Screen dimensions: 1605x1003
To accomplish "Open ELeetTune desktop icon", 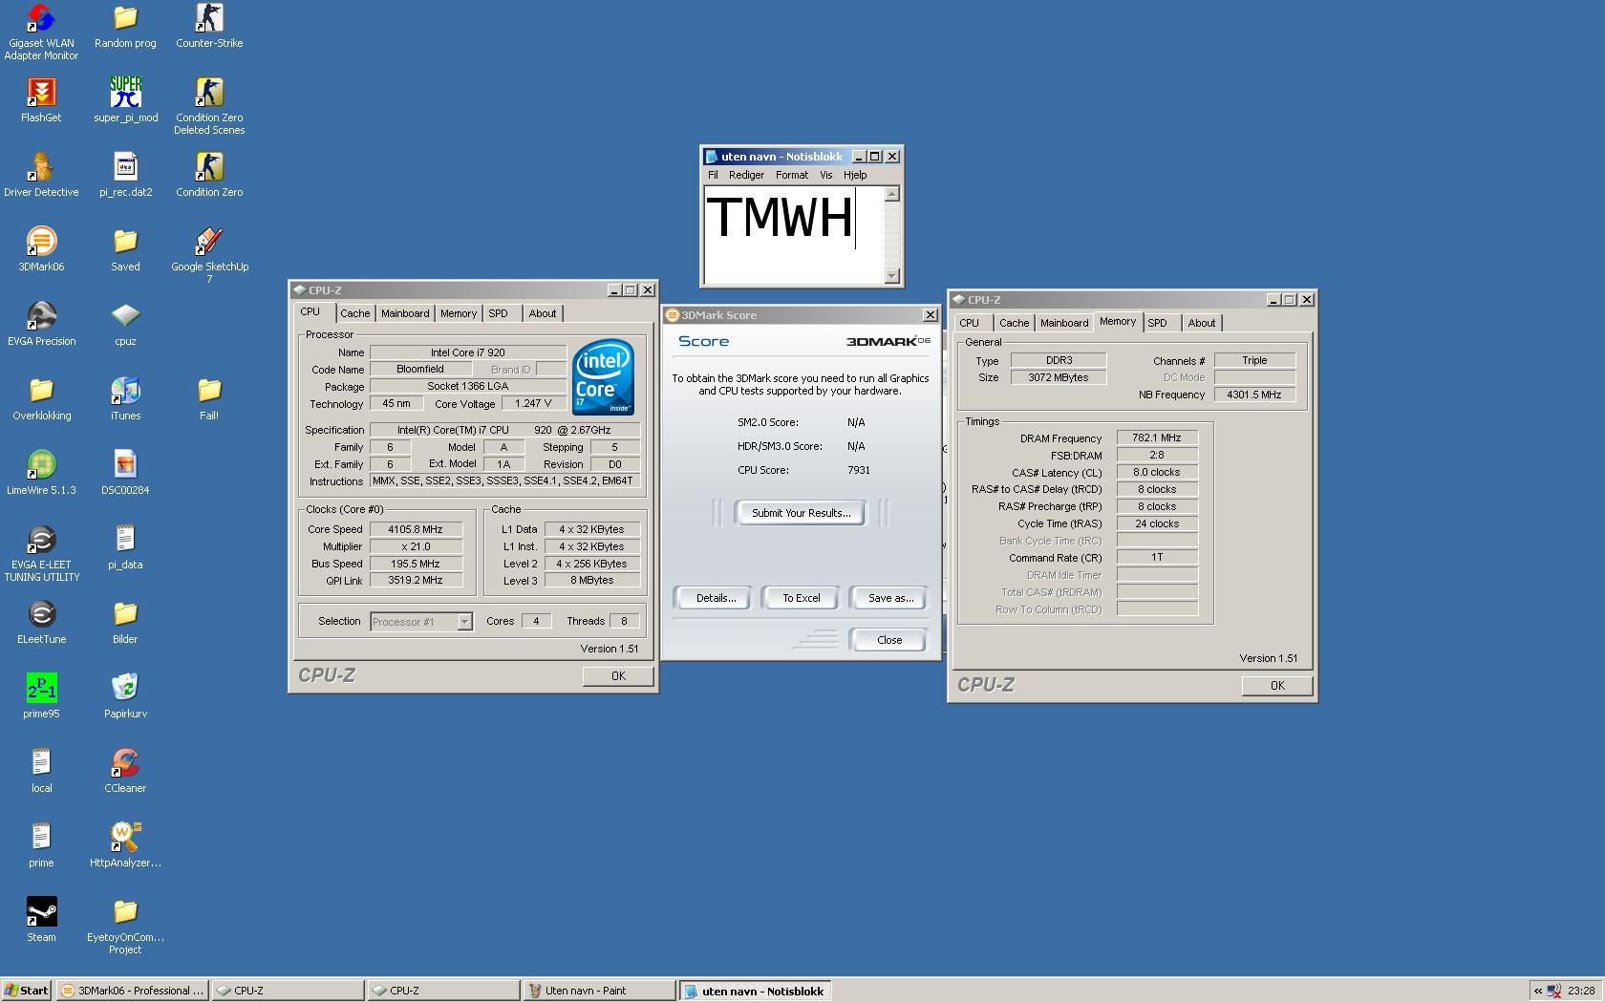I will [x=41, y=622].
